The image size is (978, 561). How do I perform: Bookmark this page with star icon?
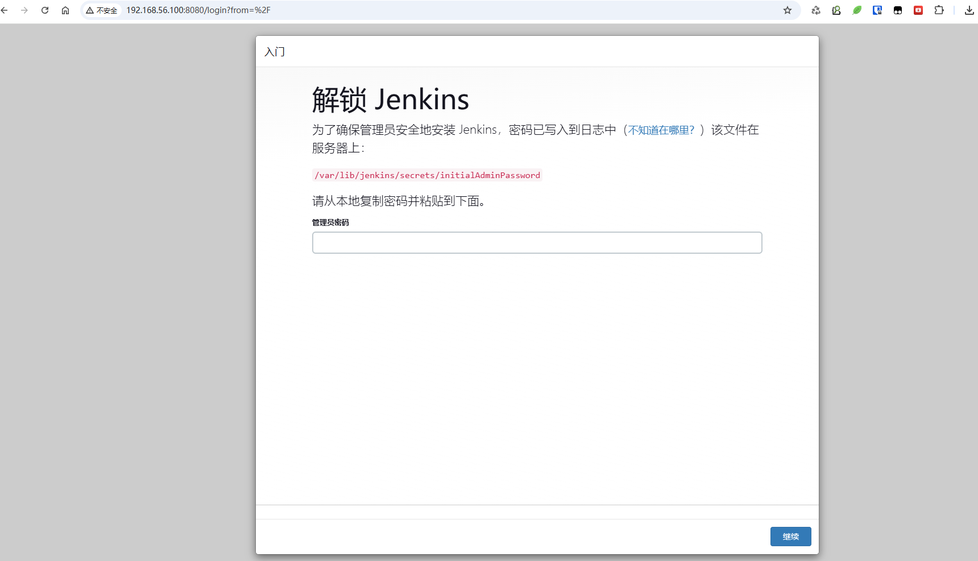point(788,10)
